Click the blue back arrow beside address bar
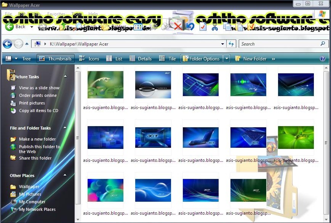 coord(7,44)
